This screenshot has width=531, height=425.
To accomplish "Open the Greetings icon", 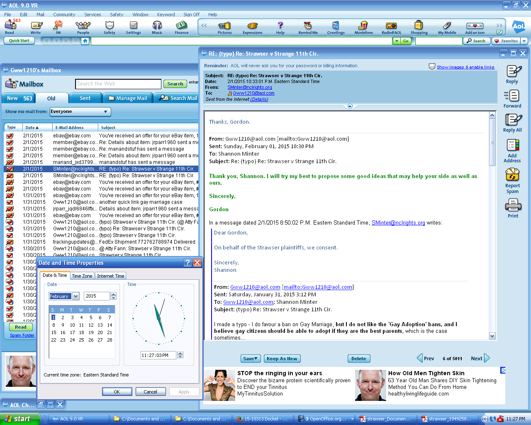I will pyautogui.click(x=336, y=28).
